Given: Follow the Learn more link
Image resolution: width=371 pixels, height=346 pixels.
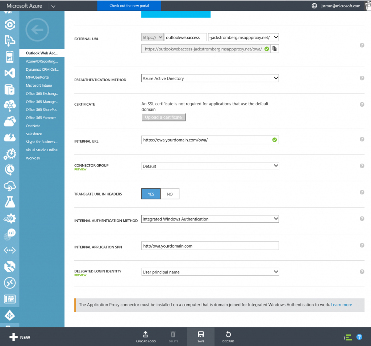Looking at the screenshot, I should 341,305.
